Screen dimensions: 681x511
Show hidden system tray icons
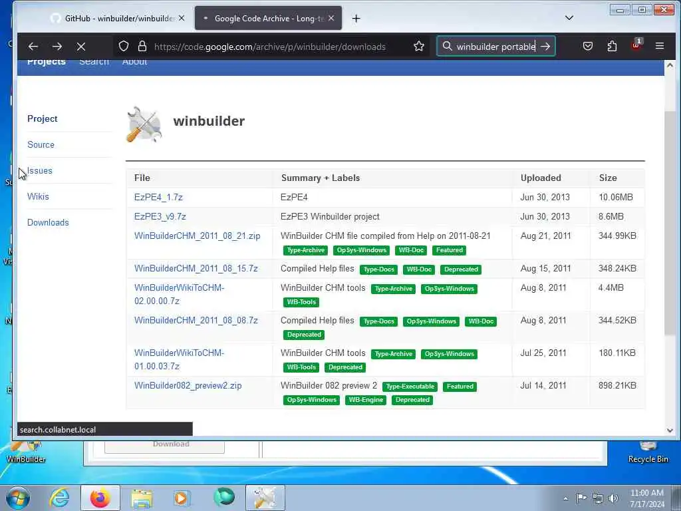point(565,498)
